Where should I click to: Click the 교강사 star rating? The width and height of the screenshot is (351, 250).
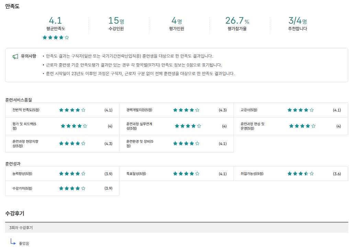pyautogui.click(x=301, y=110)
